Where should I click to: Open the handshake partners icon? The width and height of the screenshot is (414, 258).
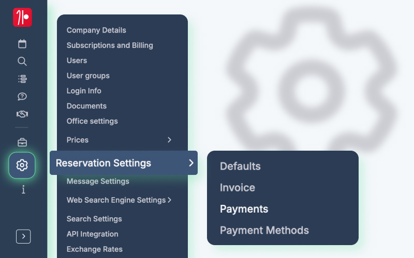(x=22, y=114)
